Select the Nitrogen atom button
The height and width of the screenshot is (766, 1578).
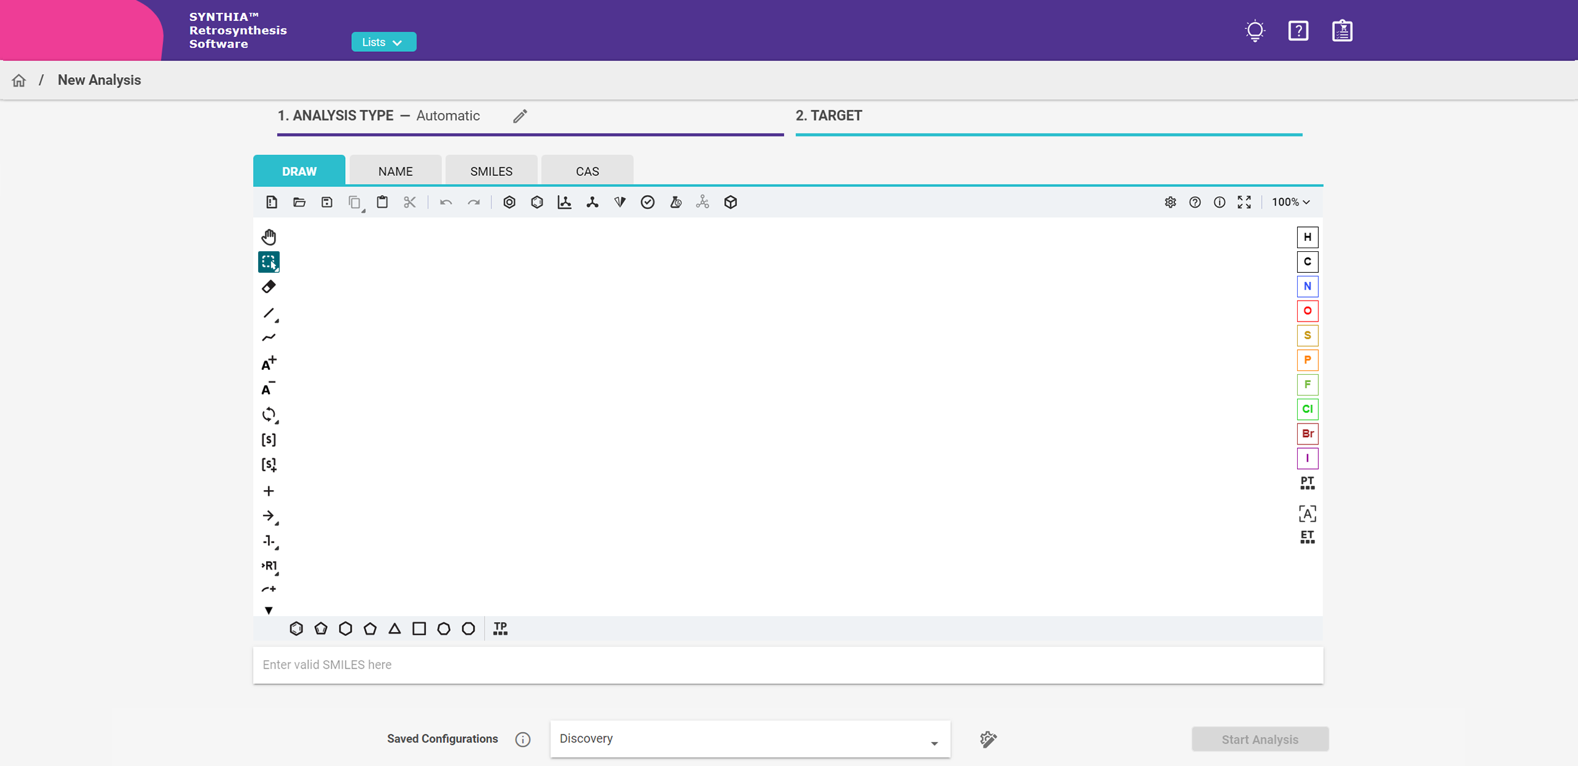coord(1307,286)
